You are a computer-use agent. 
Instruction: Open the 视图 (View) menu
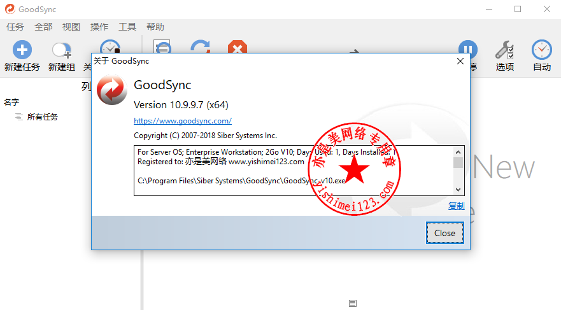71,27
